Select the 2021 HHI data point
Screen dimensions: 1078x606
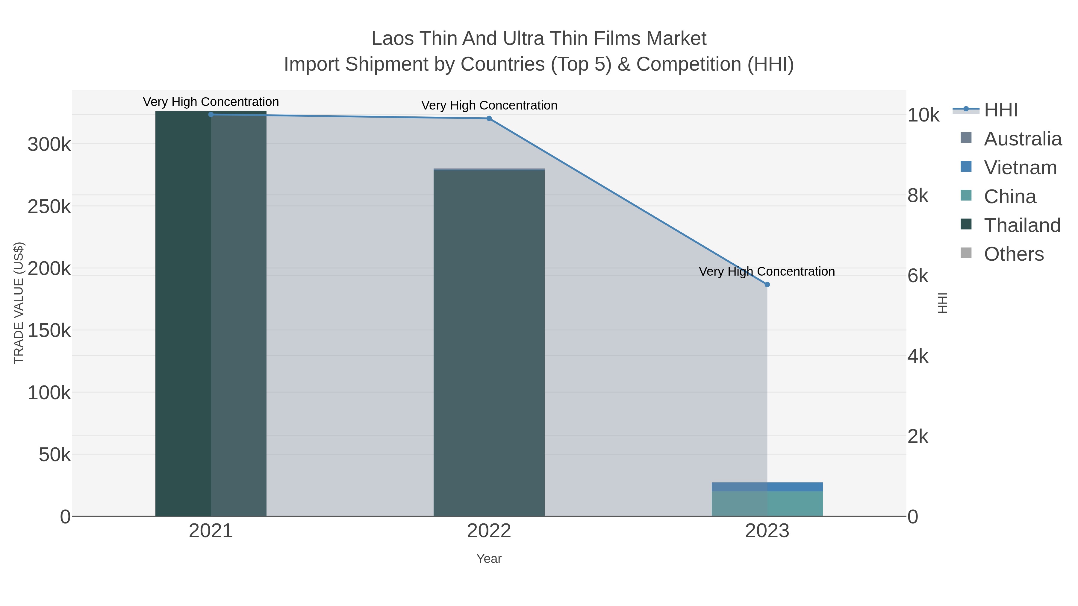click(x=211, y=115)
